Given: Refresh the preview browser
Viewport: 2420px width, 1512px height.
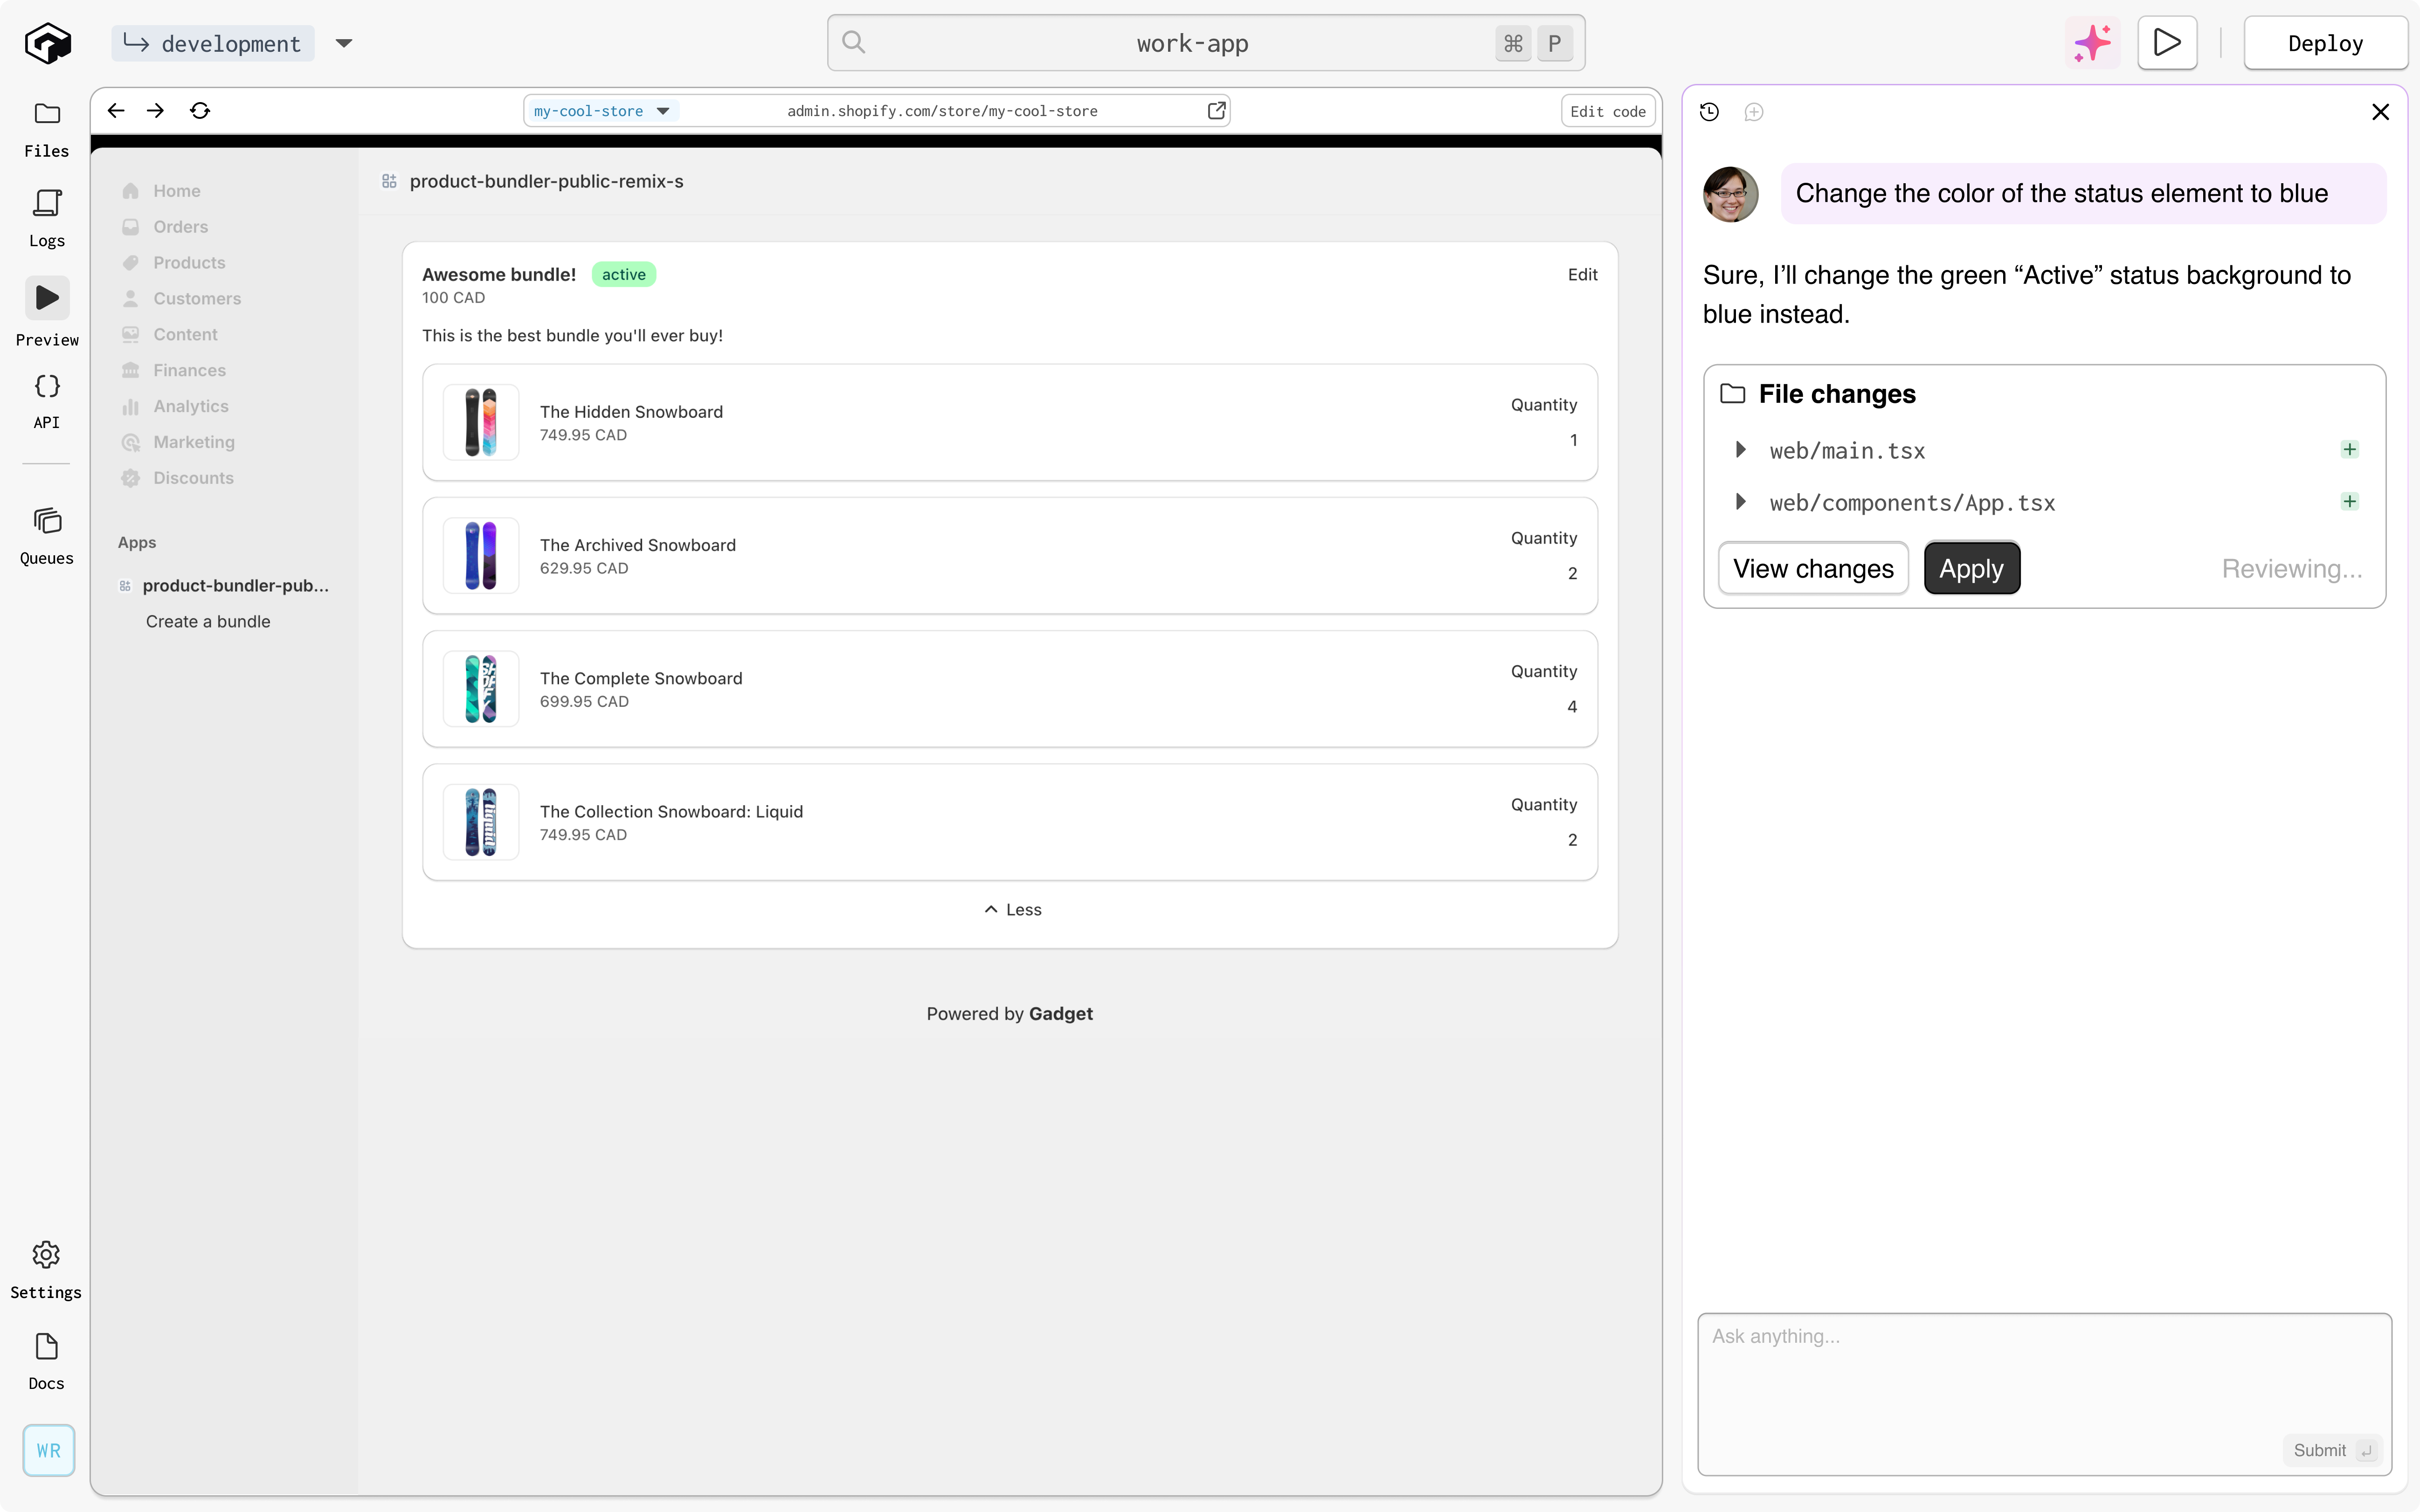Looking at the screenshot, I should pos(200,111).
